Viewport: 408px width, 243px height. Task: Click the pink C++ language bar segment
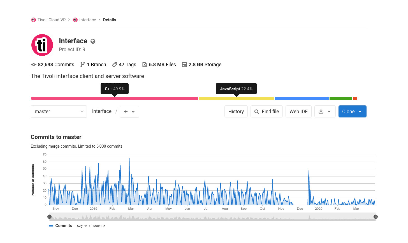pos(114,98)
